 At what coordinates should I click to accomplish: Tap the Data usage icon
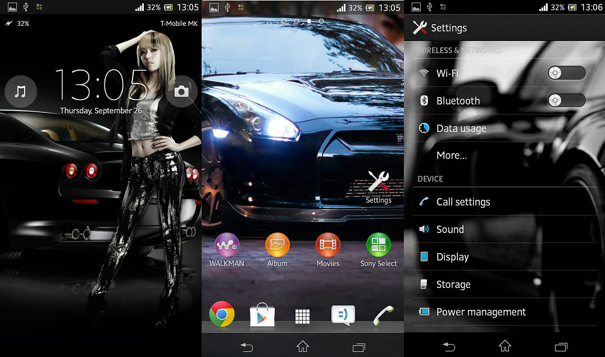pyautogui.click(x=424, y=128)
